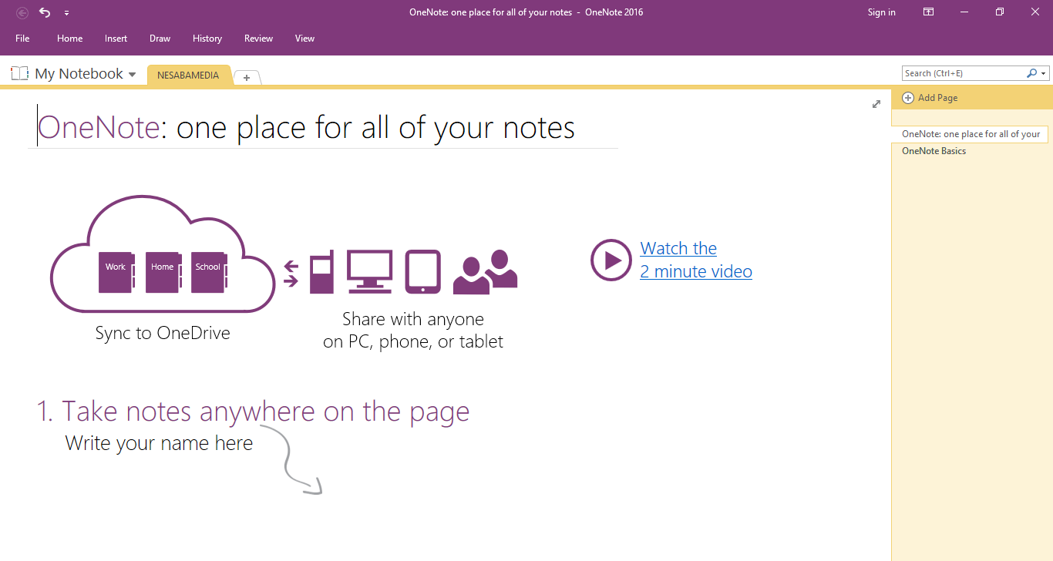Open the search scope dropdown arrow
This screenshot has height=561, width=1053.
[1044, 74]
